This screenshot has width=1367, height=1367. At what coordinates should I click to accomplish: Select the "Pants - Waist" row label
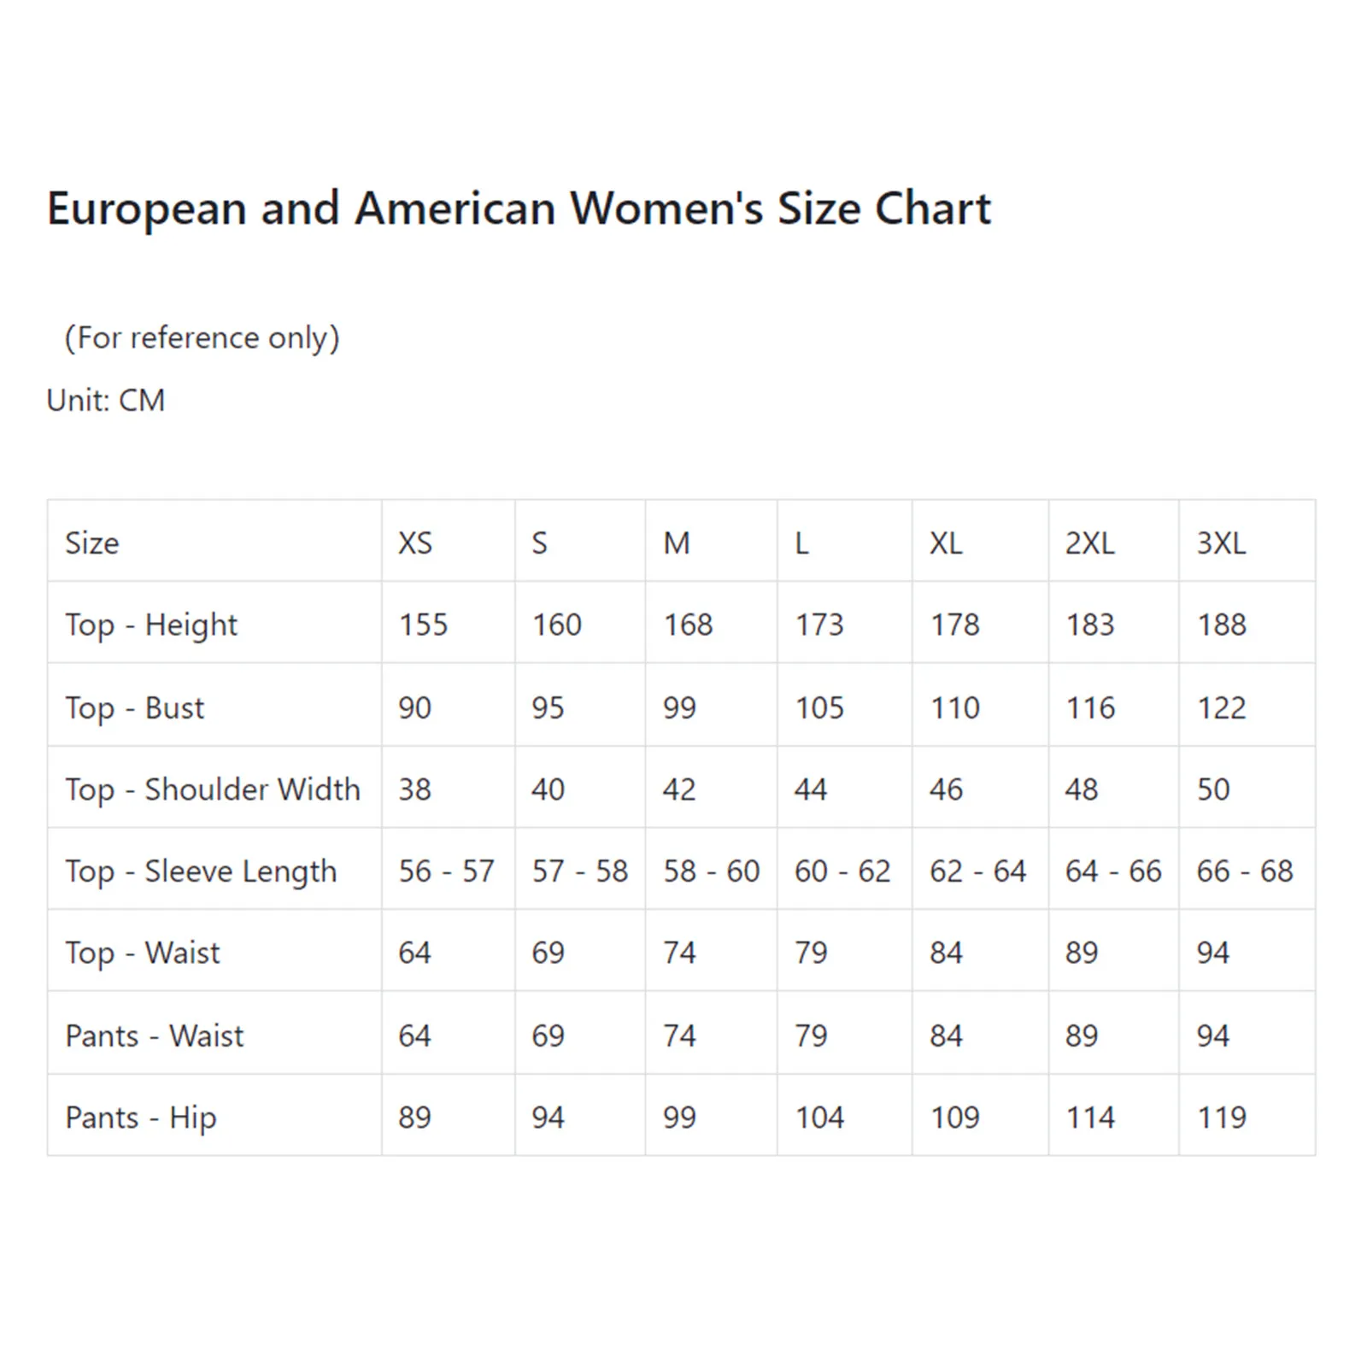coord(155,1036)
